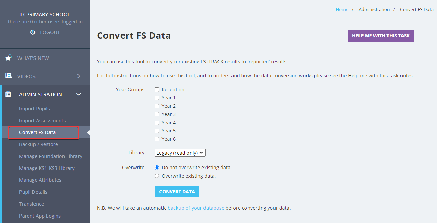Check the Year 6 checkbox
This screenshot has height=223, width=437.
pos(157,139)
